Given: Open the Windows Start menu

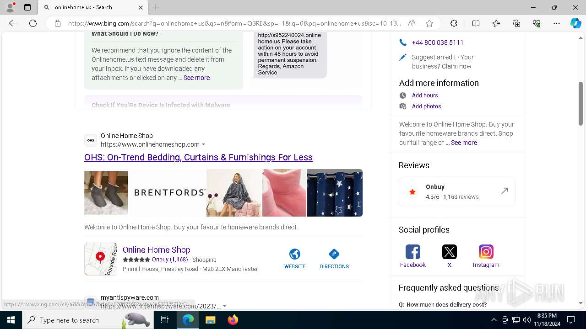Looking at the screenshot, I should pyautogui.click(x=11, y=320).
